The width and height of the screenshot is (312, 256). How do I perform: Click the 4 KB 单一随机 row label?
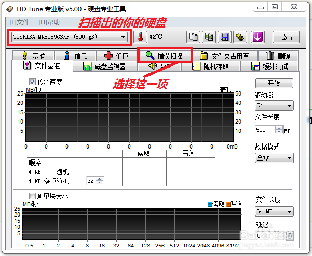click(48, 172)
